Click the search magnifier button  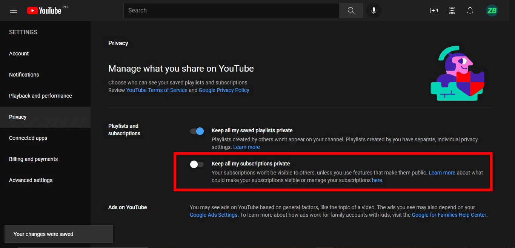click(x=351, y=11)
